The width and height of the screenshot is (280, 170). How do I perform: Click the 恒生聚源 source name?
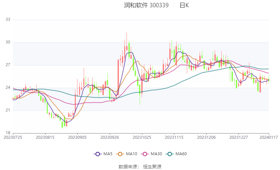(x=152, y=167)
